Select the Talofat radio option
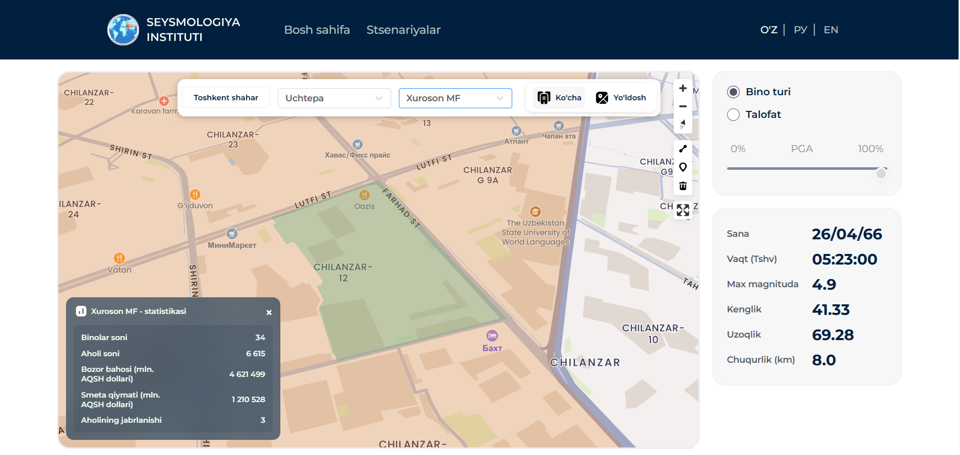 (x=733, y=115)
